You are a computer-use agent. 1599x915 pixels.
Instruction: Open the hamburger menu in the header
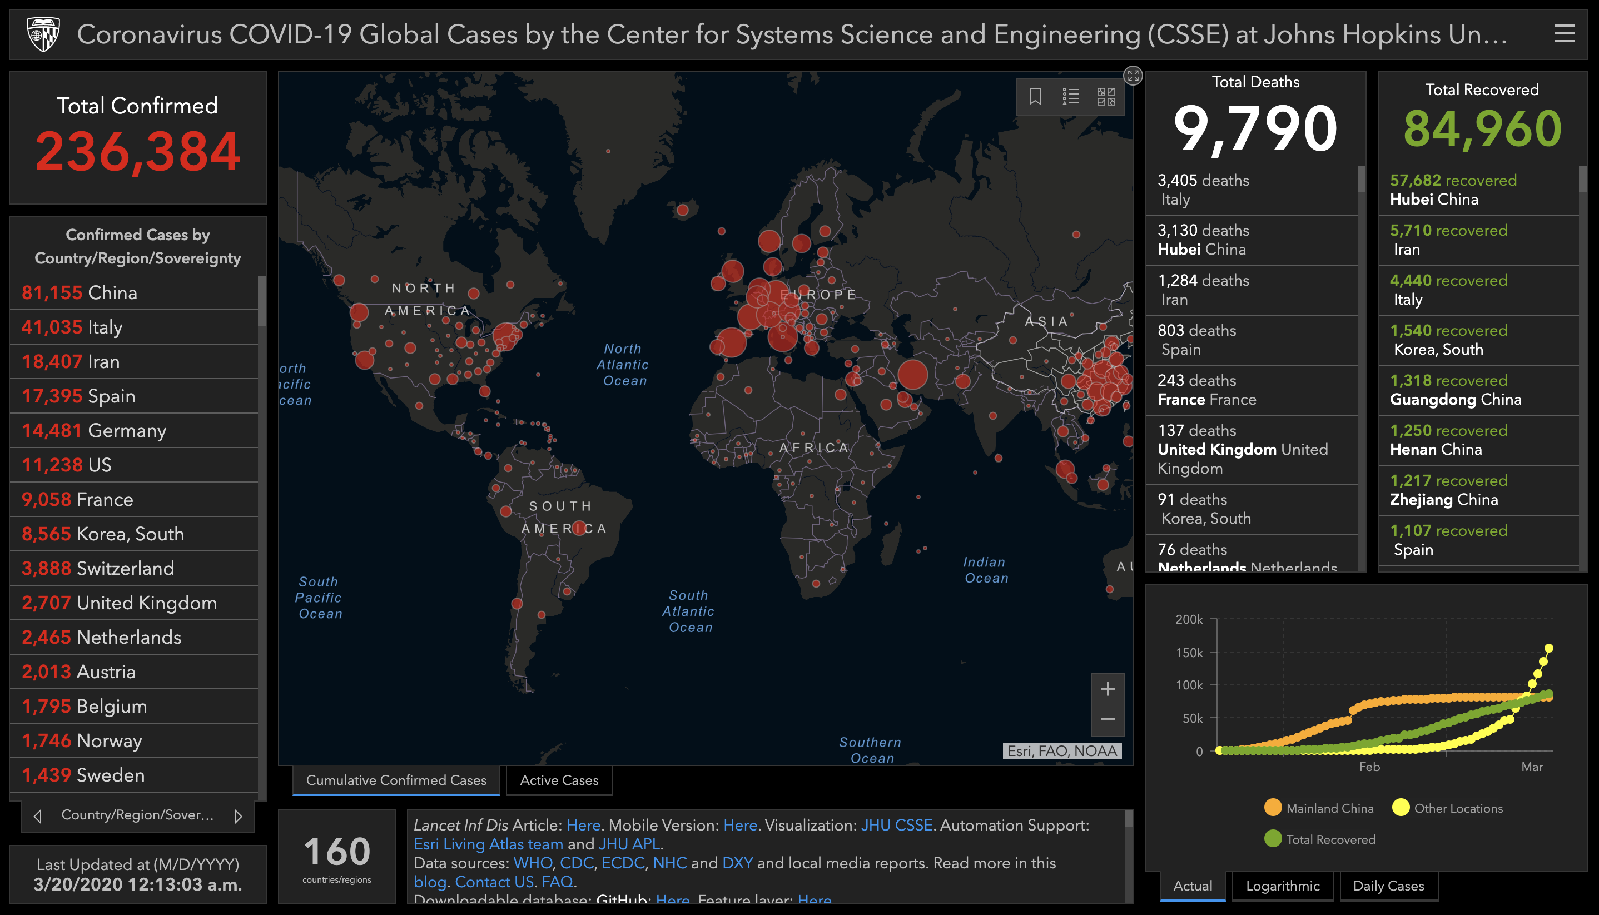(1564, 34)
